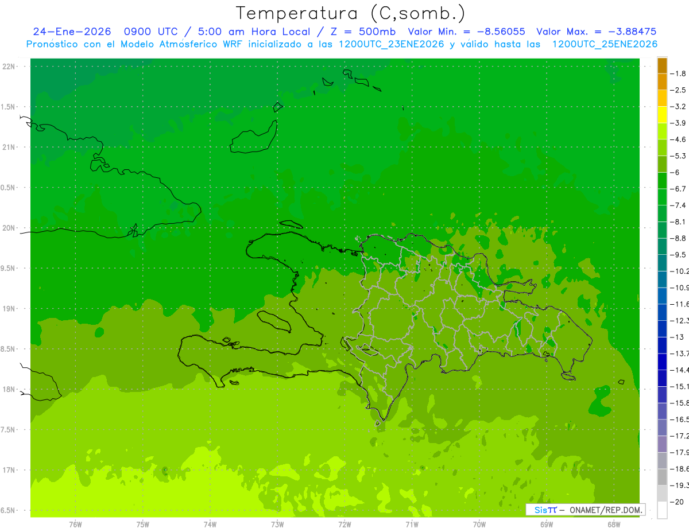Pick the bright yellow legend swatch above -3.9
The width and height of the screenshot is (689, 532).
click(662, 115)
